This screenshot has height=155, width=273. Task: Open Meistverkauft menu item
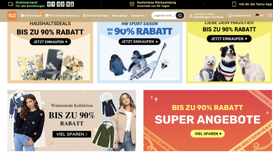[31, 15]
